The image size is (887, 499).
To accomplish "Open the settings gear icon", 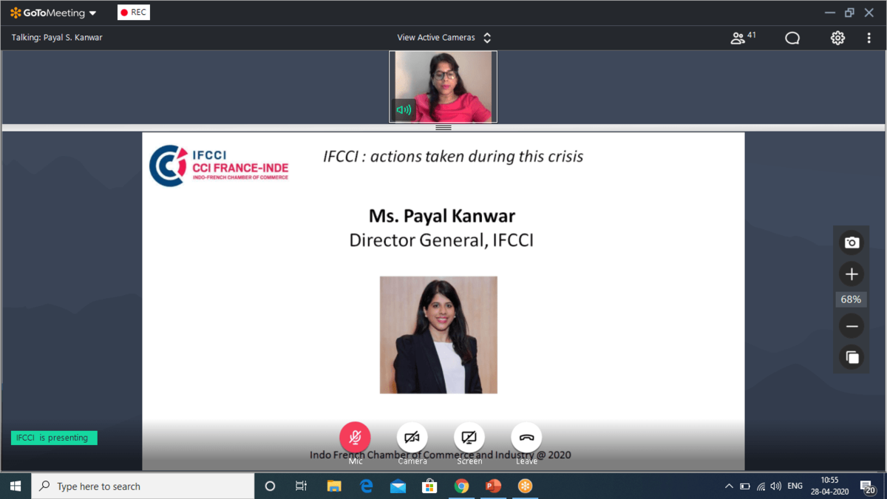I will tap(837, 38).
